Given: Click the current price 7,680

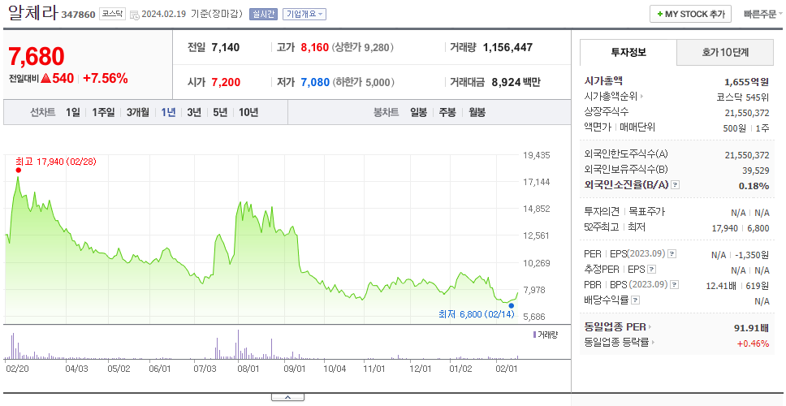Looking at the screenshot, I should pos(36,56).
